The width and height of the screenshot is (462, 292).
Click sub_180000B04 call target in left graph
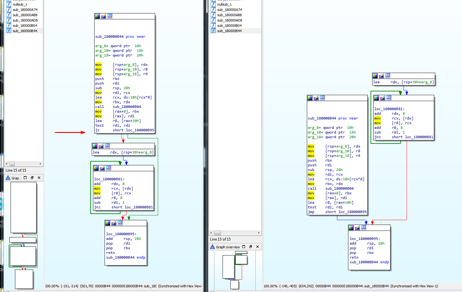(x=127, y=107)
